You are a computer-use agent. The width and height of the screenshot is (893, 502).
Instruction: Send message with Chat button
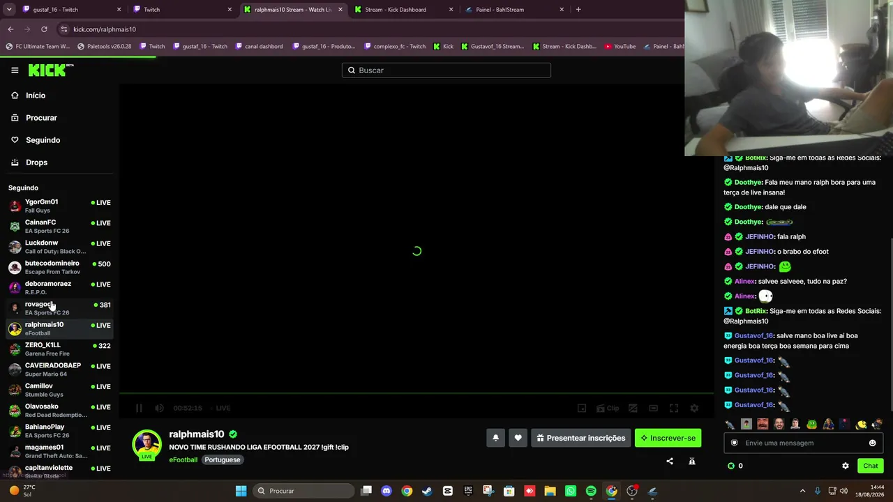pos(871,466)
